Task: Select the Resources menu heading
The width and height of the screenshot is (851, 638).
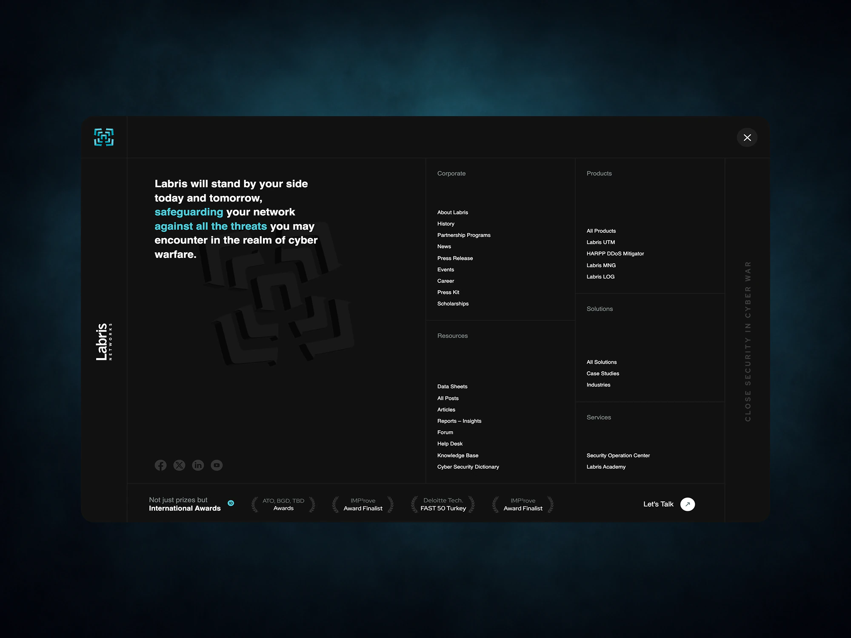Action: (452, 336)
